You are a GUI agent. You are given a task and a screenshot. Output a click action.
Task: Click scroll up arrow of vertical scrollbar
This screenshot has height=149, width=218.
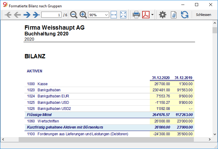coord(215,23)
